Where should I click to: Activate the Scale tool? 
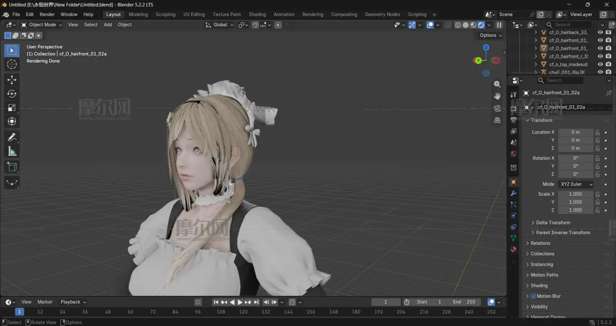click(12, 108)
